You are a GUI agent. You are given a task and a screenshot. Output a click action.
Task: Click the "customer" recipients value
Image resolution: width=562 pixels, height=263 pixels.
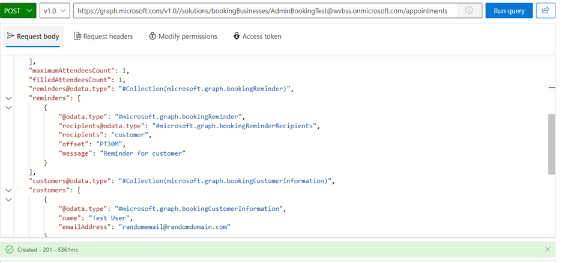coord(130,135)
